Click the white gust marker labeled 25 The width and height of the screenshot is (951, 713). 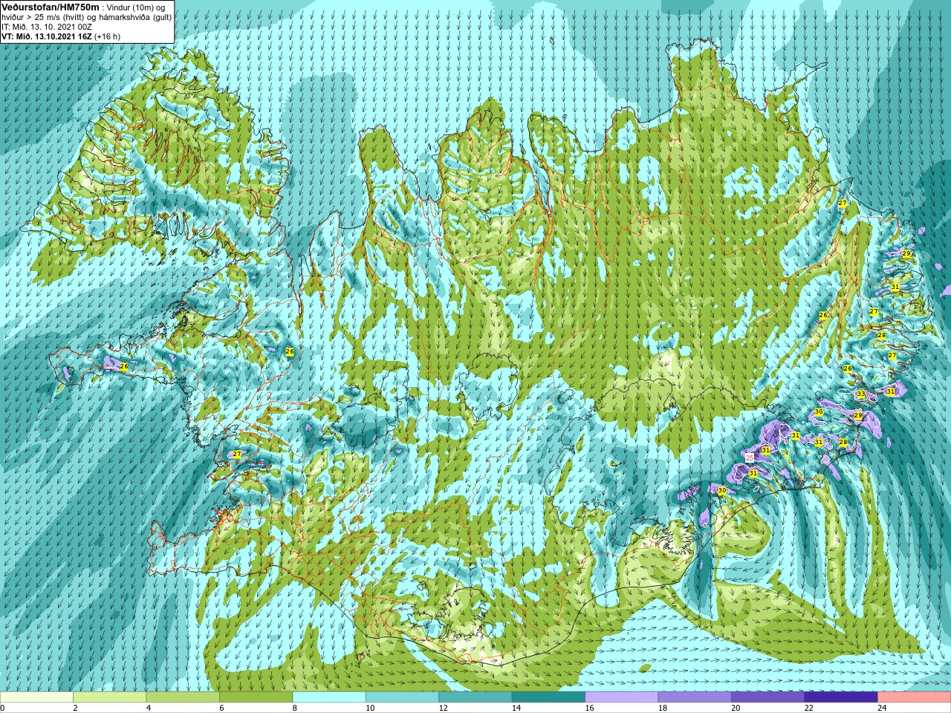click(749, 458)
